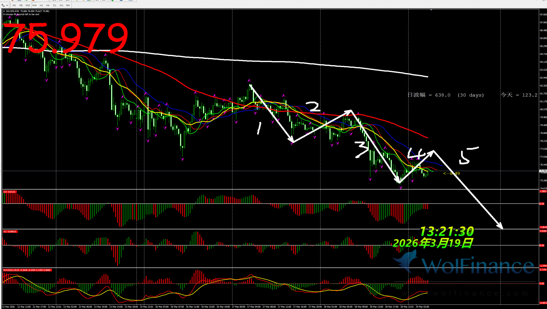Click the 19 Mar 02:00 time axis label
The height and width of the screenshot is (309, 547).
422,307
